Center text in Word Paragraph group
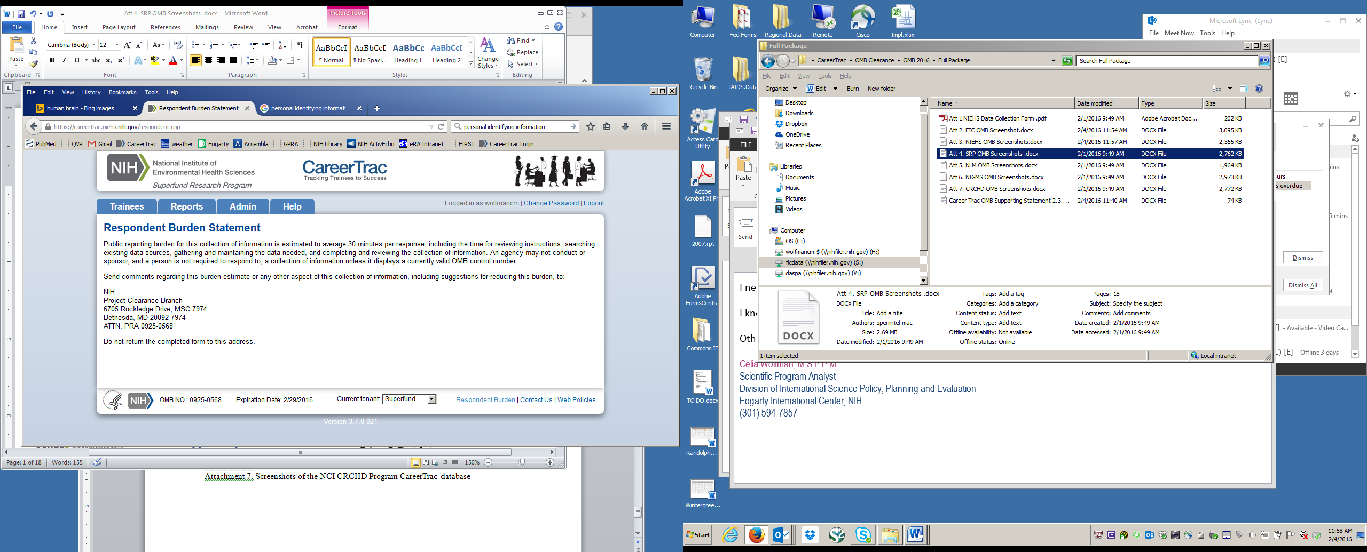The height and width of the screenshot is (552, 1367). click(x=208, y=60)
